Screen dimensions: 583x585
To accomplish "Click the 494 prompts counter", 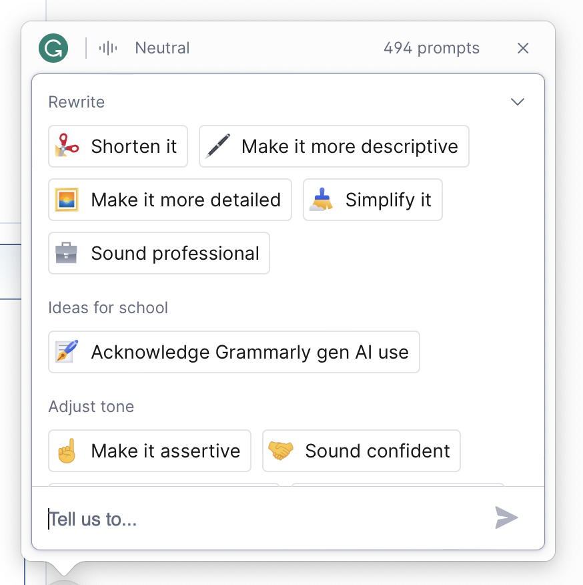I will pyautogui.click(x=432, y=48).
